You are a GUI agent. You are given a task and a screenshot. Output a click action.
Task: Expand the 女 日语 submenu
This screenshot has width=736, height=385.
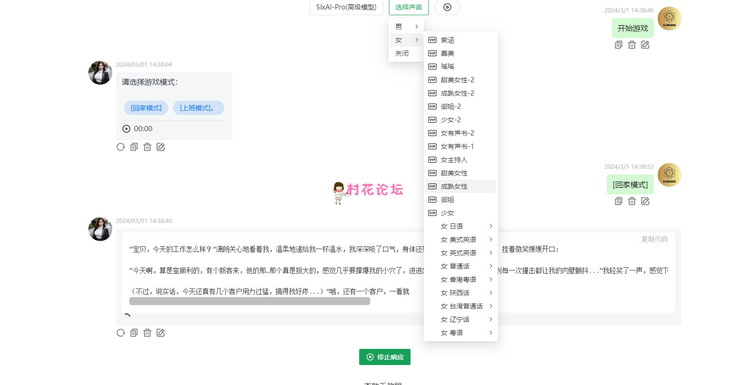click(x=461, y=226)
